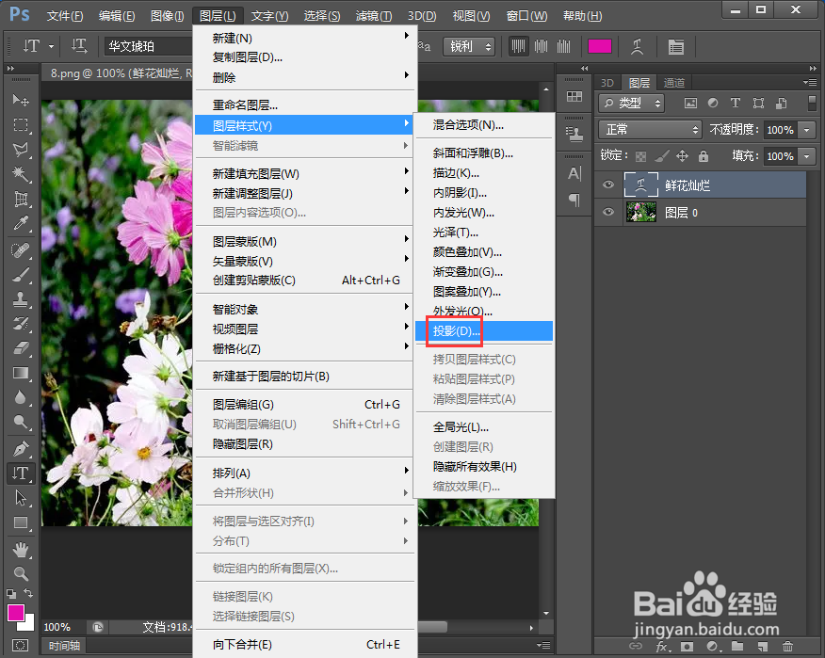Open the blend mode 正常 dropdown
This screenshot has width=825, height=658.
[651, 129]
